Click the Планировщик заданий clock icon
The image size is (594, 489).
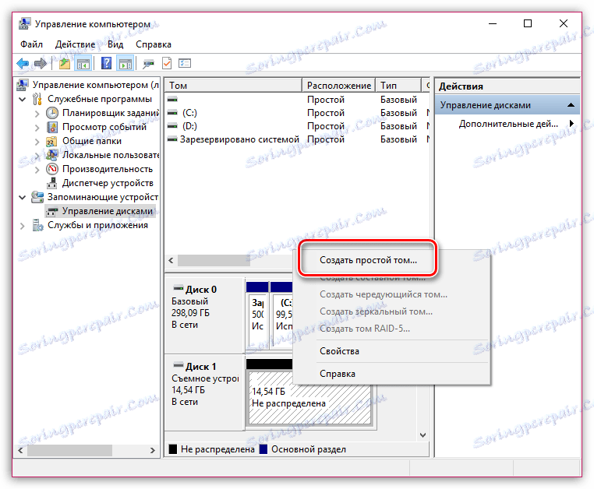[x=52, y=113]
